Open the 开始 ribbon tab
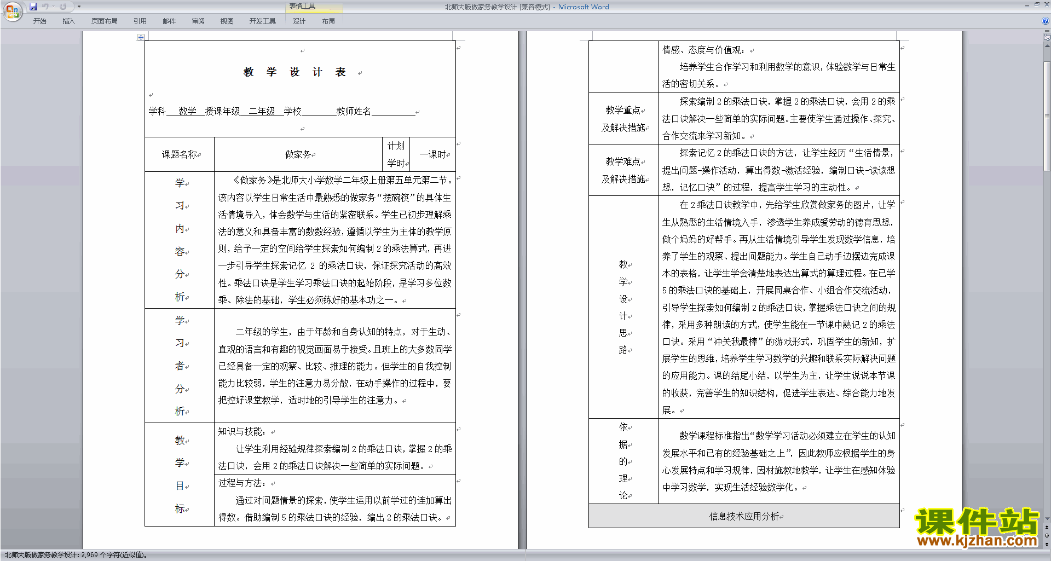 click(x=39, y=21)
